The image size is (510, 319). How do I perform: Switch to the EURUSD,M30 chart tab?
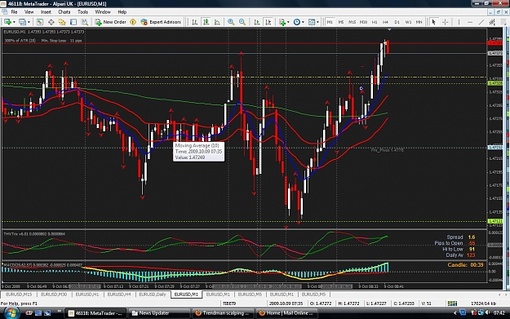click(x=54, y=295)
